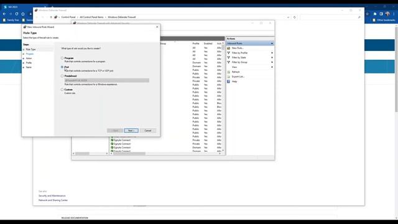The image size is (398, 224).
Task: Select the Port rule type radio button
Action: coord(62,67)
